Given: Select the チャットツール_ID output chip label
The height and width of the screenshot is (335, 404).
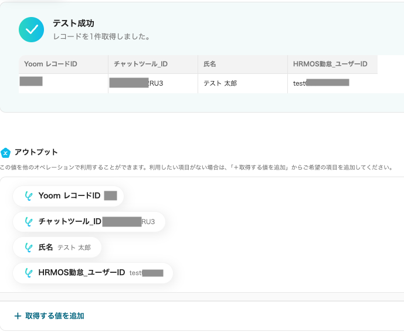Looking at the screenshot, I should pos(70,221).
